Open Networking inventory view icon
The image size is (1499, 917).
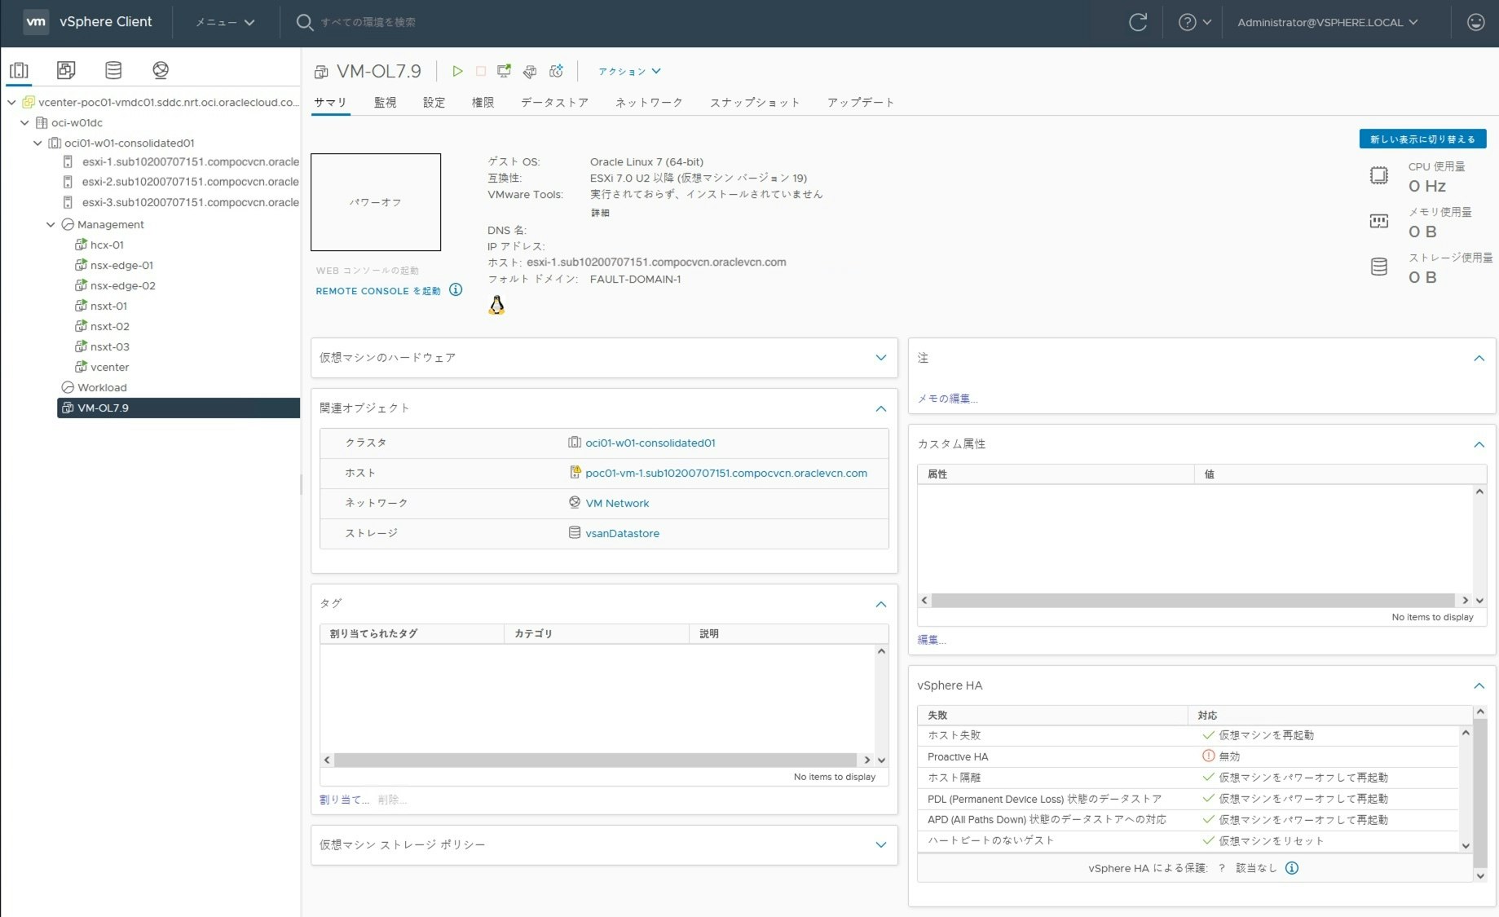pos(161,70)
